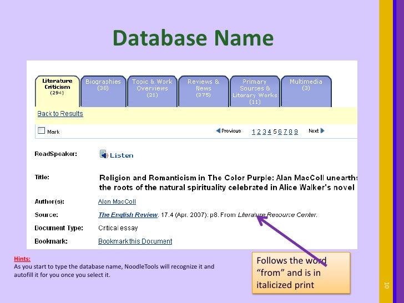This screenshot has width=404, height=303.
Task: Click the Listen text link
Action: click(x=122, y=155)
